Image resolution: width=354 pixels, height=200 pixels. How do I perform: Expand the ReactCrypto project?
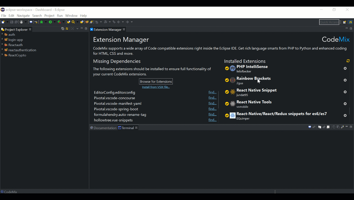(2, 55)
